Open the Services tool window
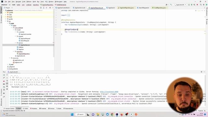 [51, 109]
